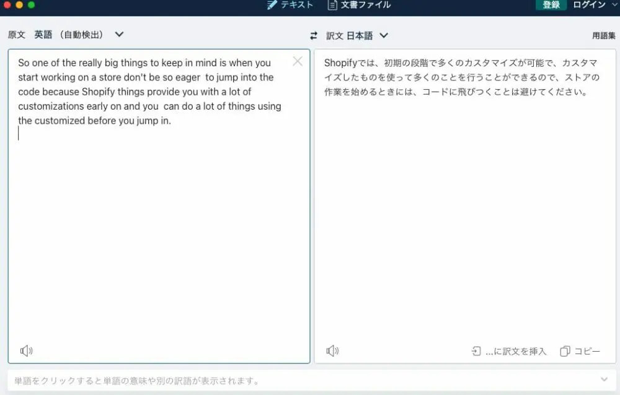Swap source and target languages
Image resolution: width=620 pixels, height=395 pixels.
point(314,35)
